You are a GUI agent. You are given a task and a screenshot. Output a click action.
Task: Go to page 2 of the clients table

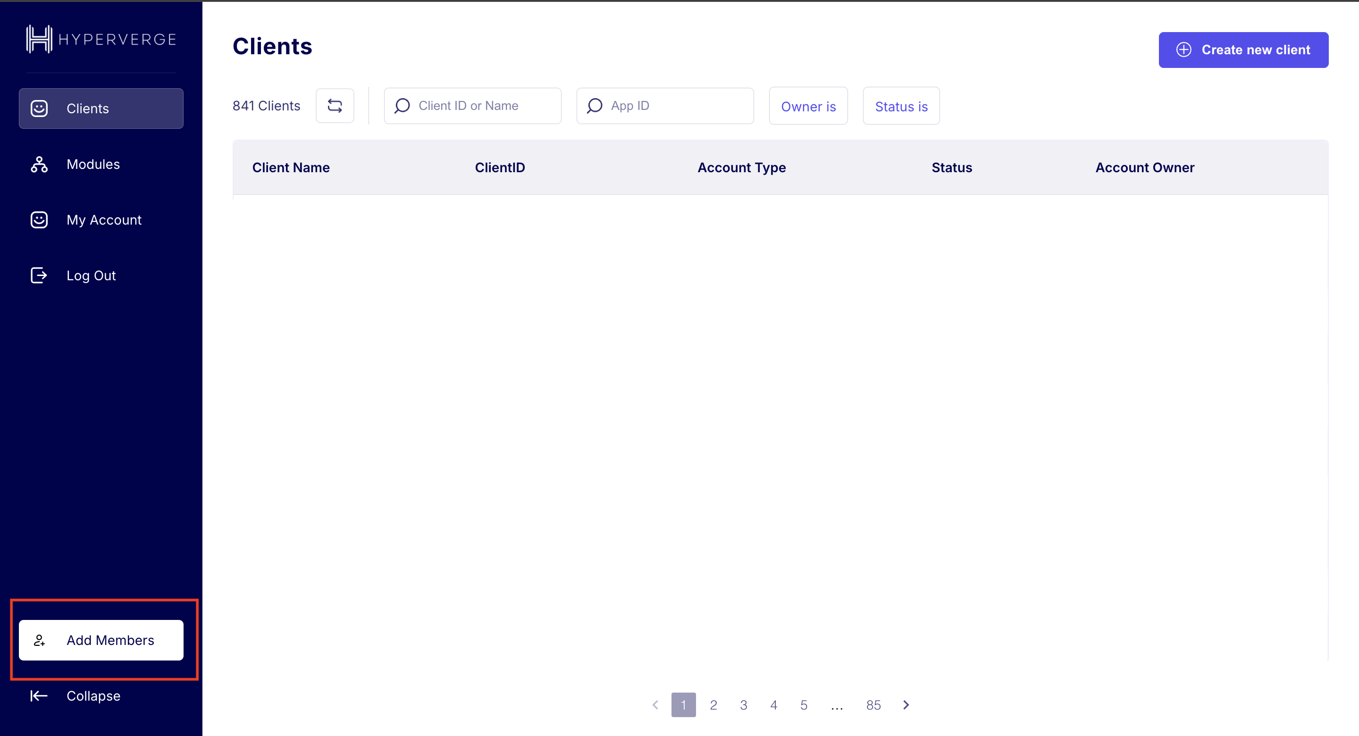point(714,704)
